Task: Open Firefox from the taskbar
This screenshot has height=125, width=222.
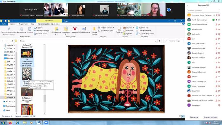Action: 10,122
